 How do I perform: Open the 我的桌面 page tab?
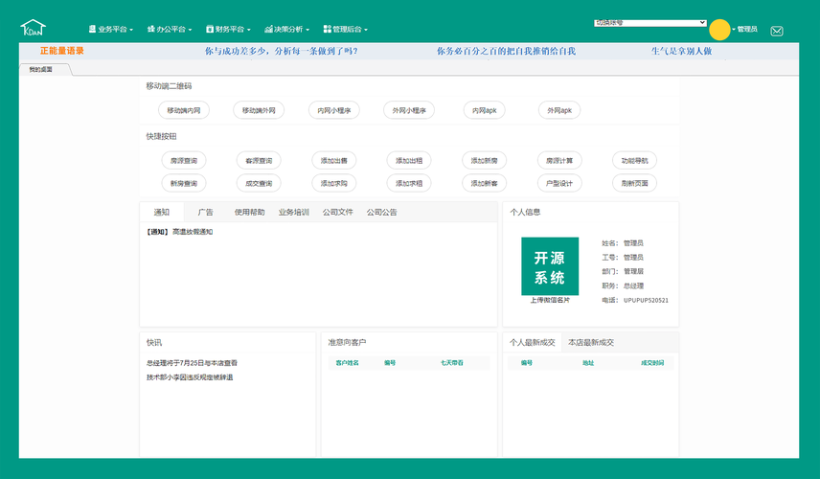(41, 69)
